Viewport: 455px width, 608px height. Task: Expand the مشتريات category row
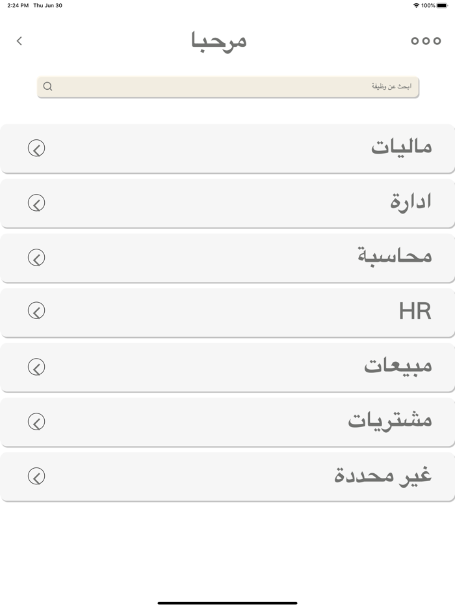(x=227, y=421)
